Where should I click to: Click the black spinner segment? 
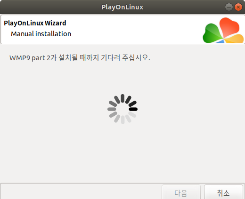pos(133,109)
